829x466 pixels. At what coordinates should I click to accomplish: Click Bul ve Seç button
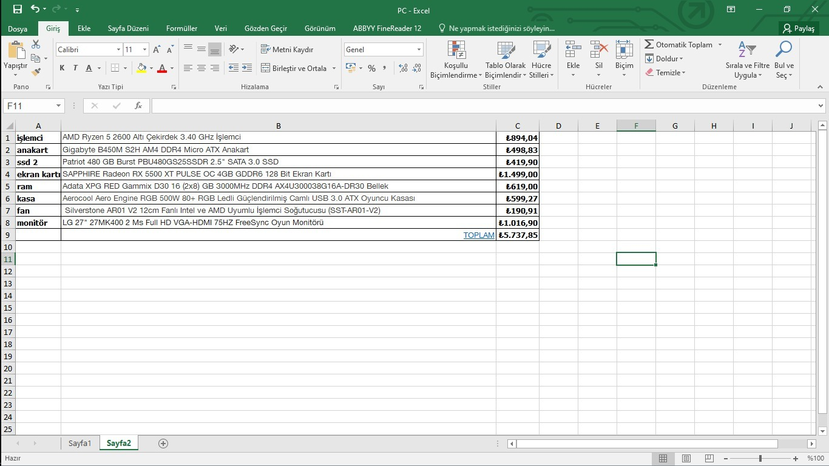tap(784, 60)
